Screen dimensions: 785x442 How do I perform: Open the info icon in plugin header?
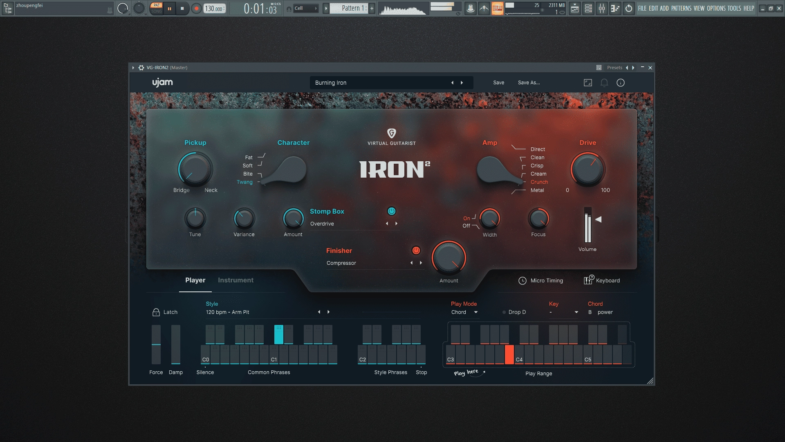tap(621, 83)
